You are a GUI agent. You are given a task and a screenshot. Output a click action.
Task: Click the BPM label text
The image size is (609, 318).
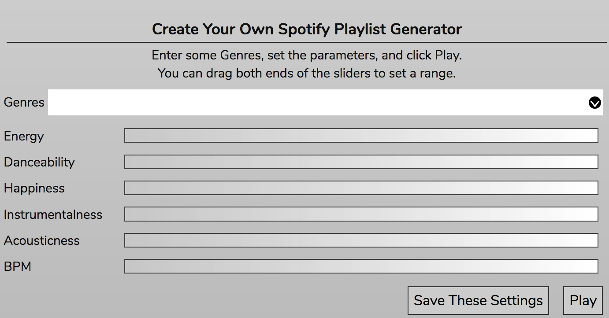point(18,266)
